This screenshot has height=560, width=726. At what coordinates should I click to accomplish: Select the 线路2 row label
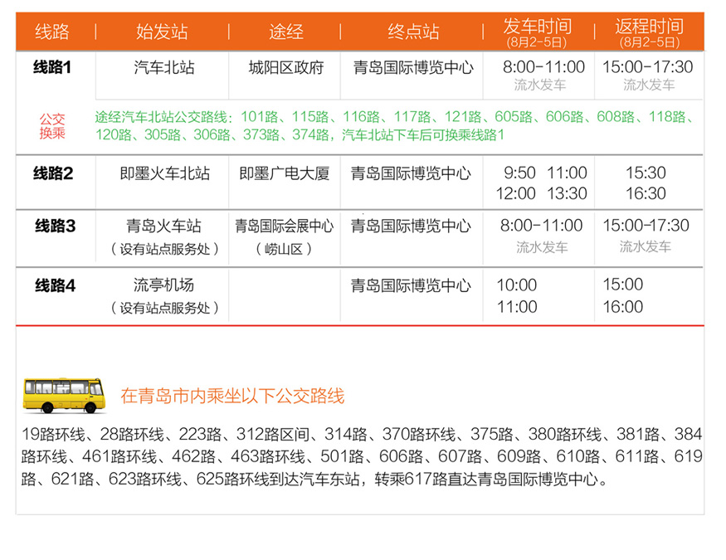54,174
